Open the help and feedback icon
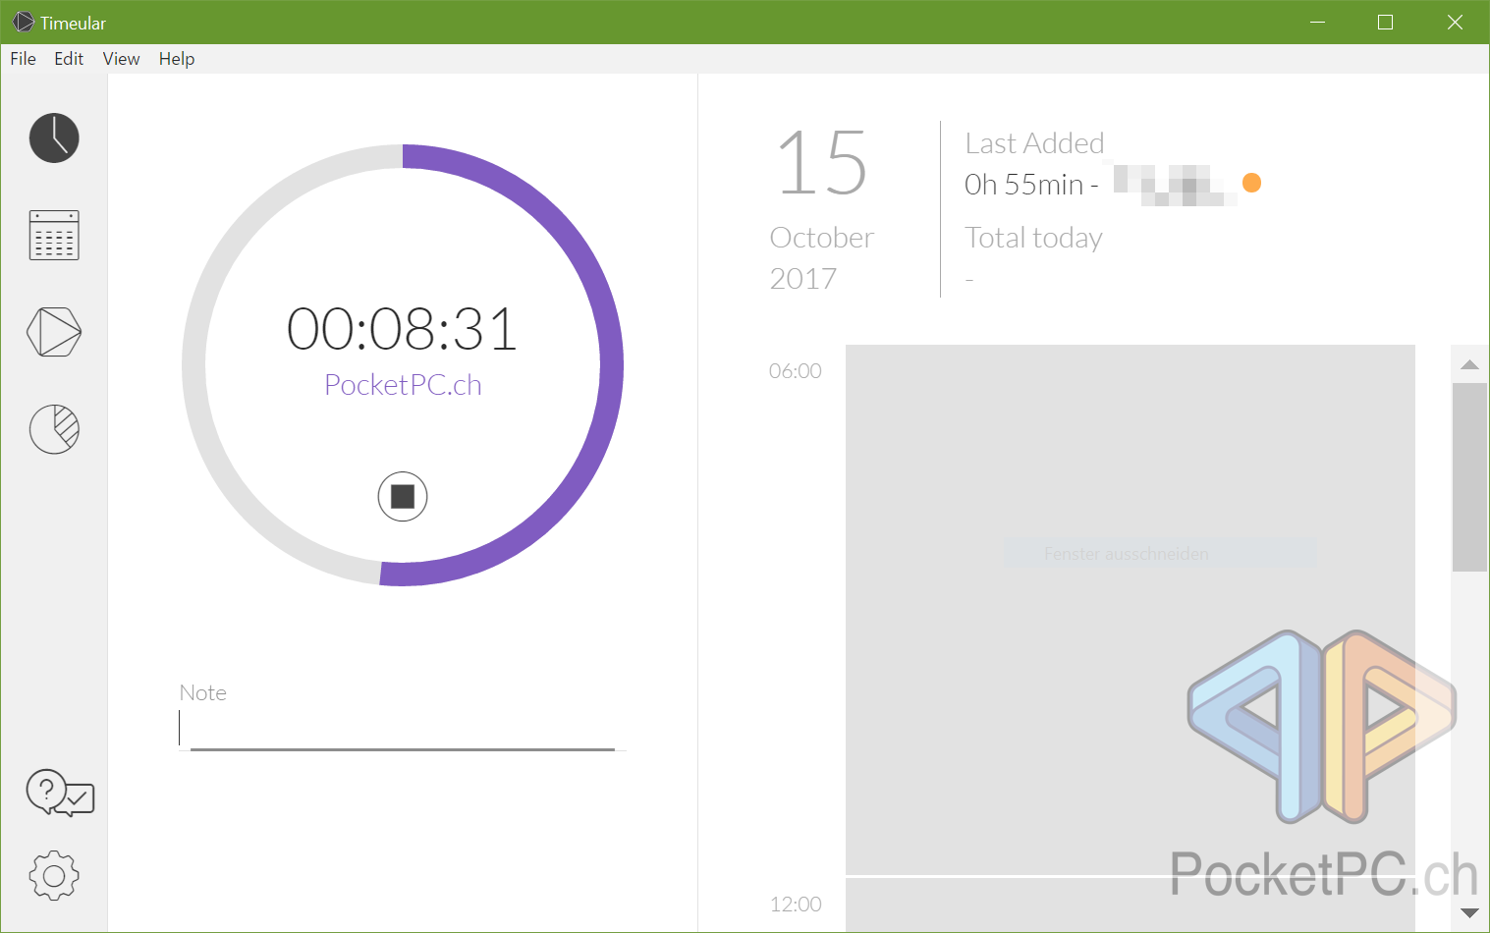The width and height of the screenshot is (1490, 933). tap(60, 794)
